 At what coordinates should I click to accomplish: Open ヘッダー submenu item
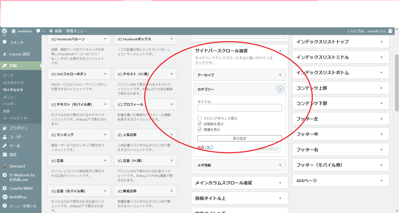(10, 104)
